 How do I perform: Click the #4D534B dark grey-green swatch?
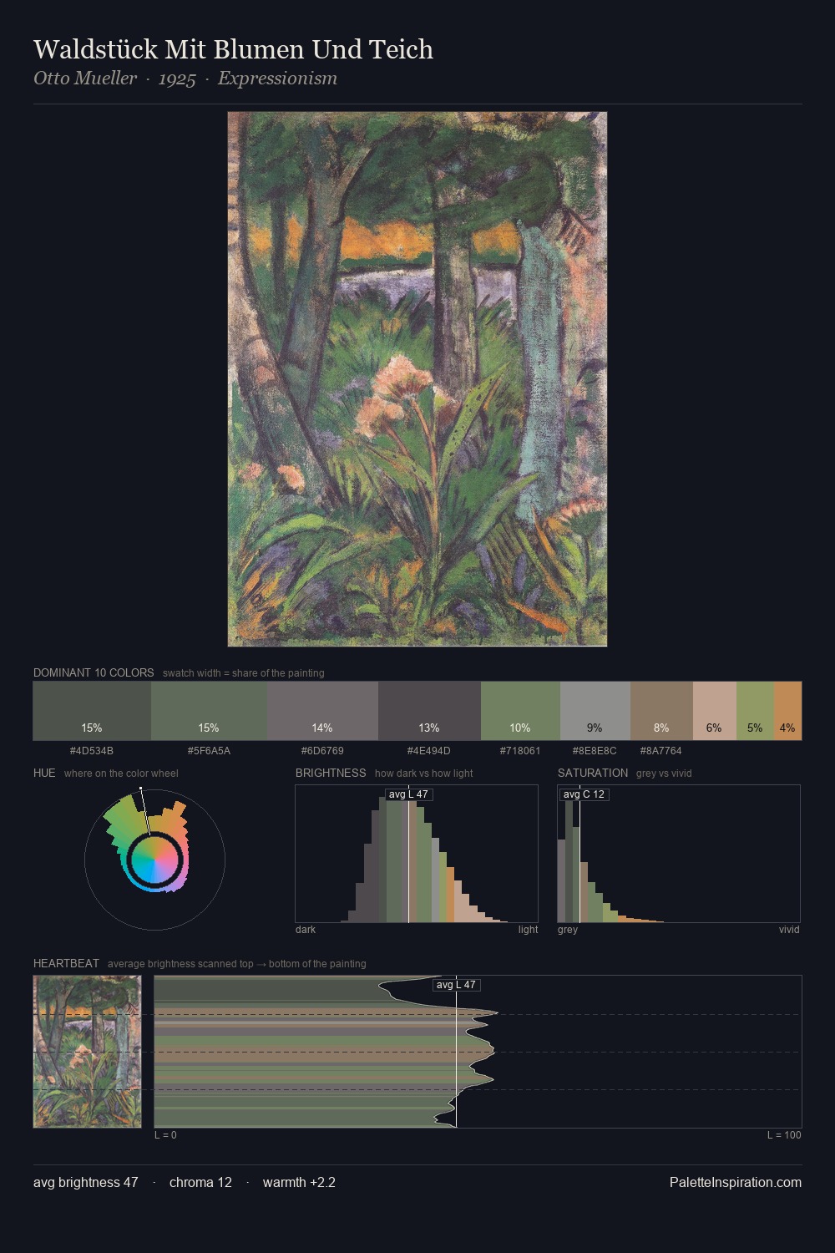(x=92, y=711)
